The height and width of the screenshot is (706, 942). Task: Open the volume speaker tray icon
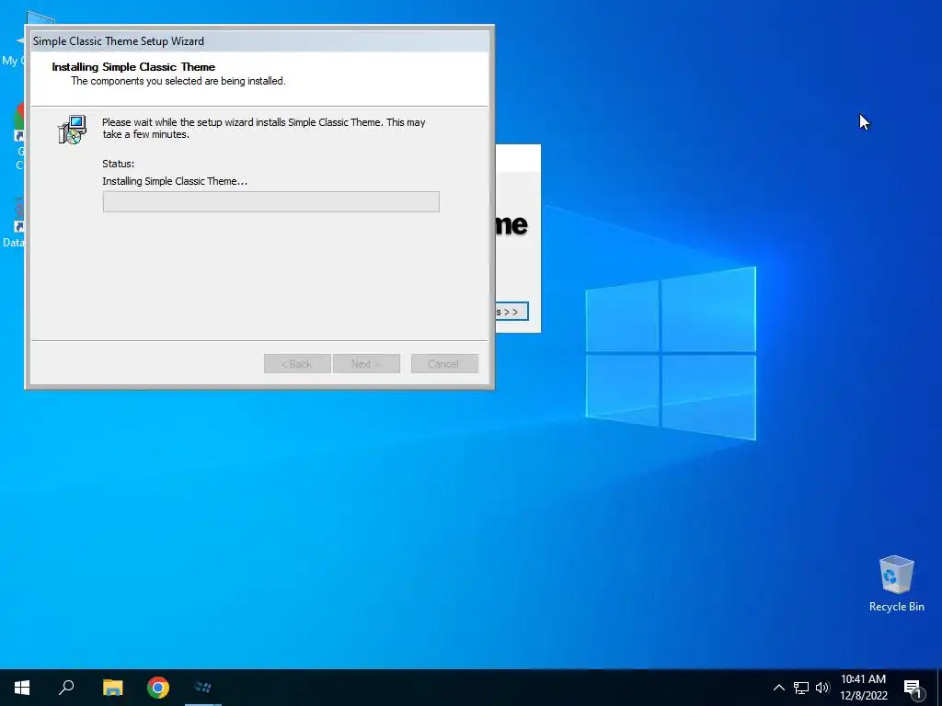(x=822, y=688)
